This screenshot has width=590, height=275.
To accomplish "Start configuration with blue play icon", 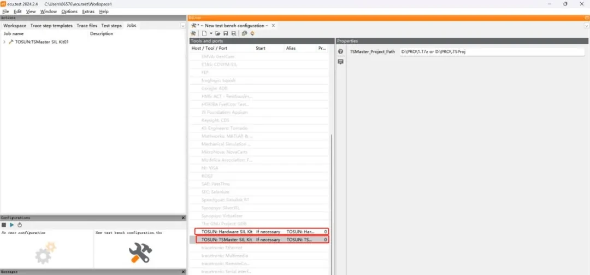I will [11, 225].
